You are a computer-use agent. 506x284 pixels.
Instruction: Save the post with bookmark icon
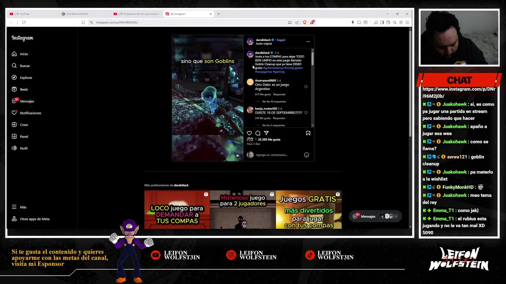308,133
